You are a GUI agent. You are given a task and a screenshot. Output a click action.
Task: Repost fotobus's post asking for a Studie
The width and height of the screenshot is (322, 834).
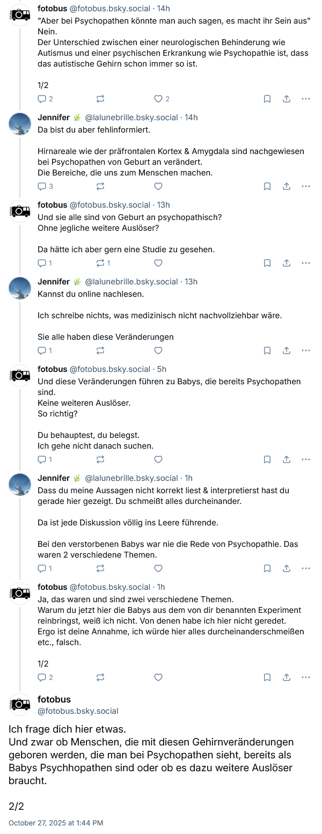click(x=100, y=263)
